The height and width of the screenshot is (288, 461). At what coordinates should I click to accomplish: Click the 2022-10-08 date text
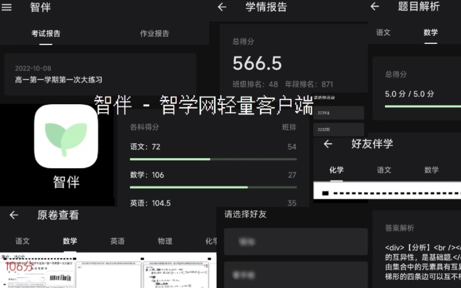(x=33, y=68)
